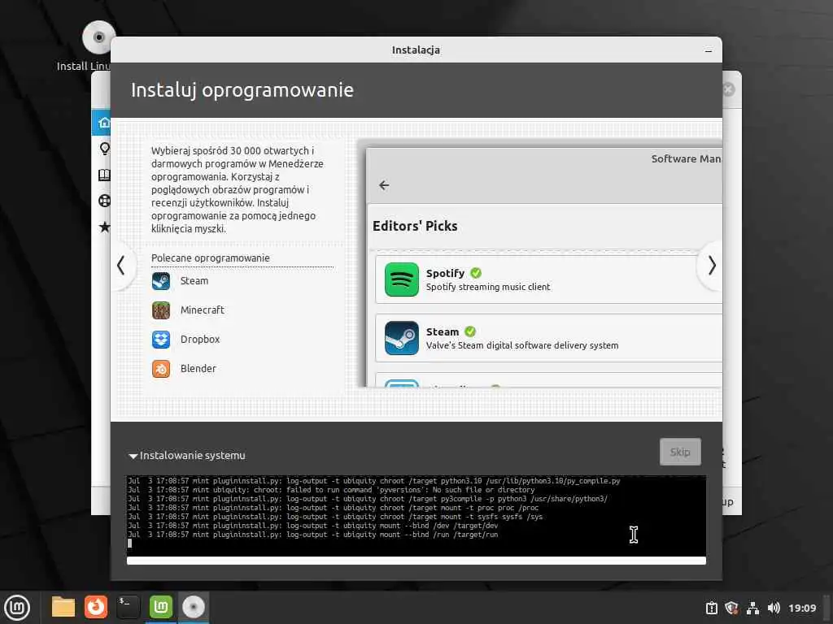Viewport: 833px width, 624px height.
Task: Click Spotify verified green checkmark badge
Action: coord(476,273)
